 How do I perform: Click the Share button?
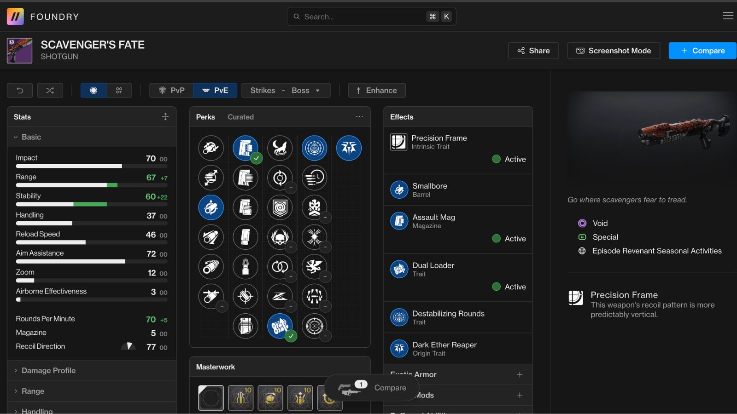(x=533, y=51)
